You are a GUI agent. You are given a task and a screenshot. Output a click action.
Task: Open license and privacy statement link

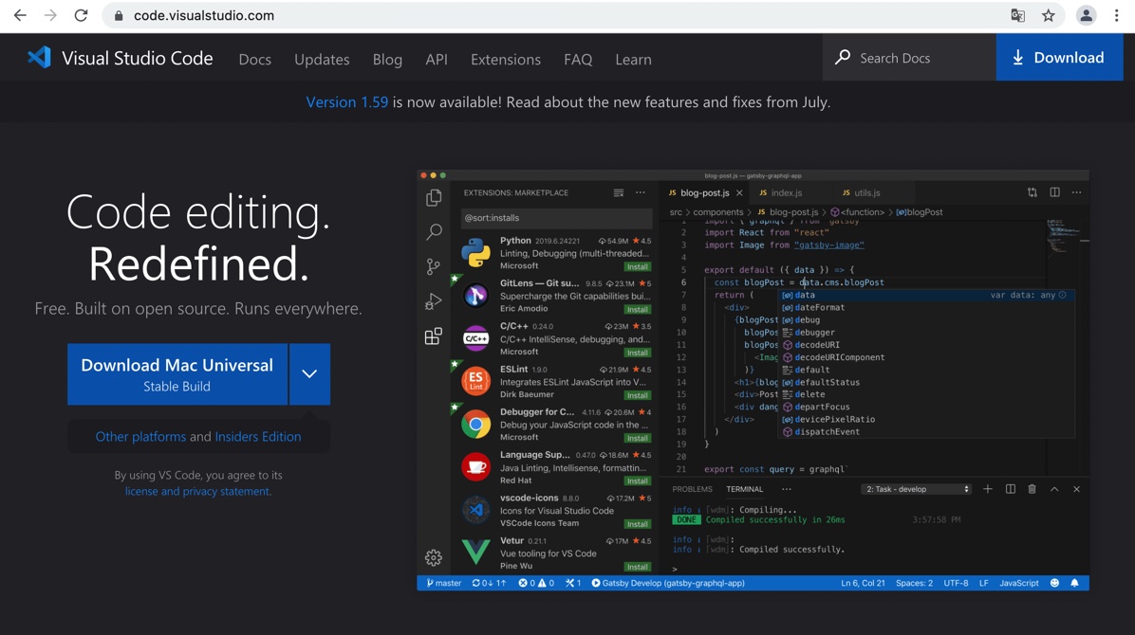point(196,491)
